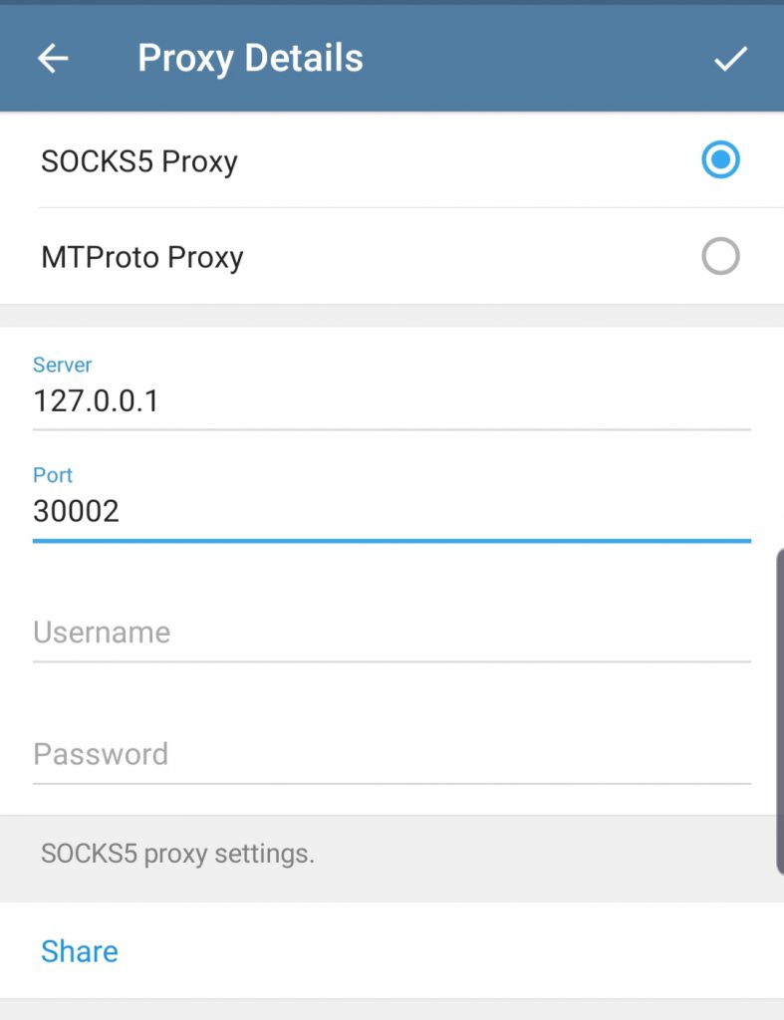
Task: Confirm proxy details with the checkmark icon
Action: pyautogui.click(x=730, y=59)
